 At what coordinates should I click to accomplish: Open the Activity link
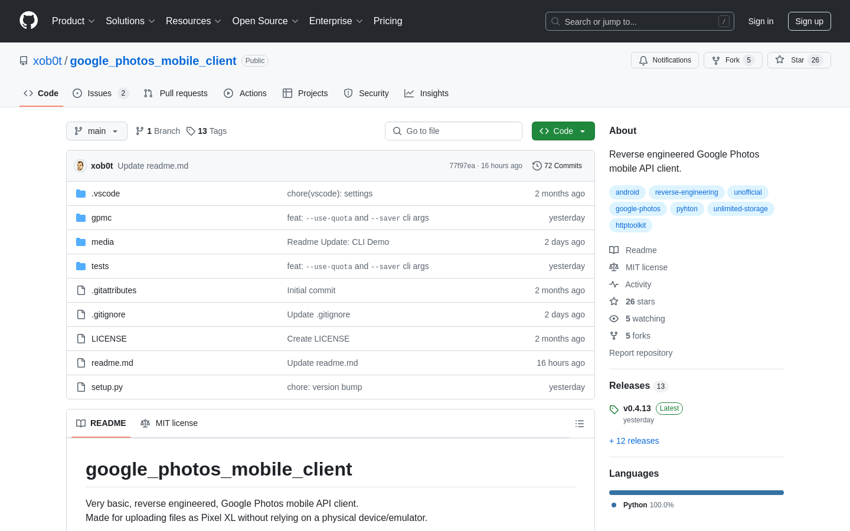[x=630, y=284]
